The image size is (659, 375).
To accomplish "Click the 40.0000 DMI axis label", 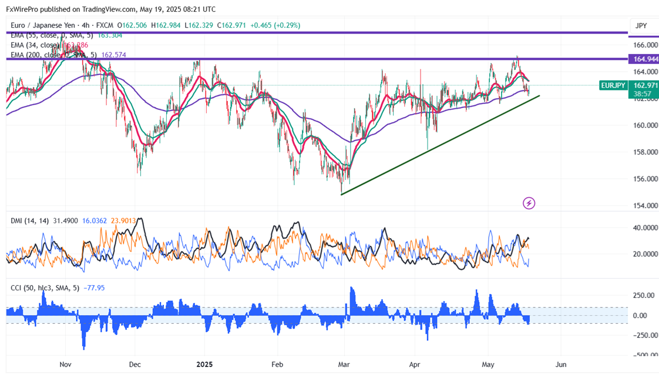I will [645, 227].
